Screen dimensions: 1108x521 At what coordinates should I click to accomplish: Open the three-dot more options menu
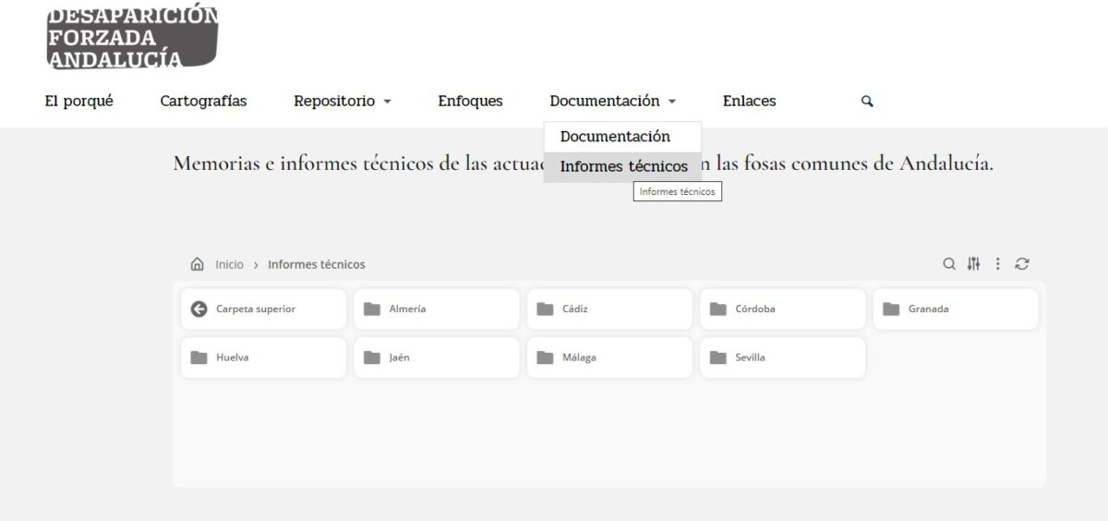pyautogui.click(x=997, y=264)
